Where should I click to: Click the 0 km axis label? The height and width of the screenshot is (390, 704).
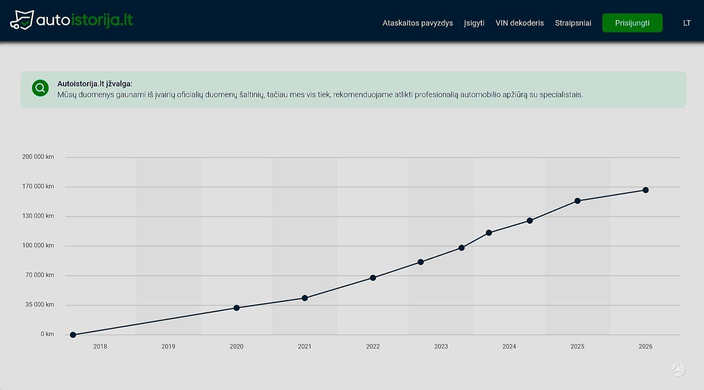click(x=47, y=334)
